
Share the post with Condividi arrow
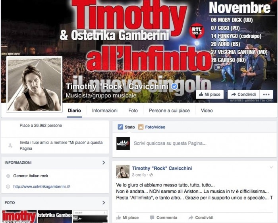pyautogui.click(x=201, y=217)
